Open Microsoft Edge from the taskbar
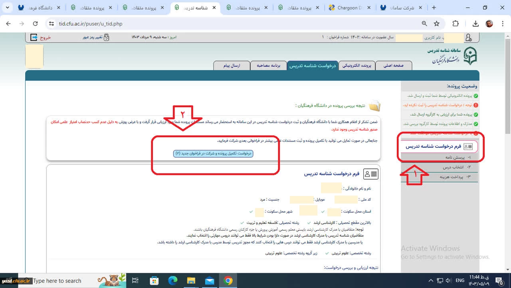The image size is (511, 288). point(173,281)
